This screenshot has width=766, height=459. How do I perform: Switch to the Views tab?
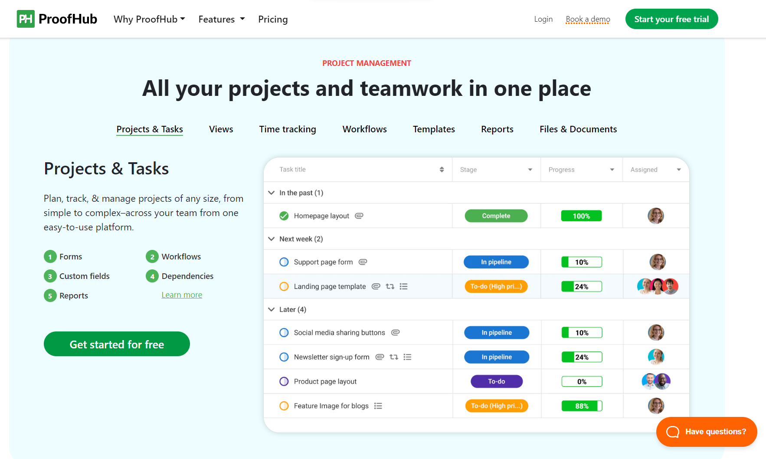221,129
